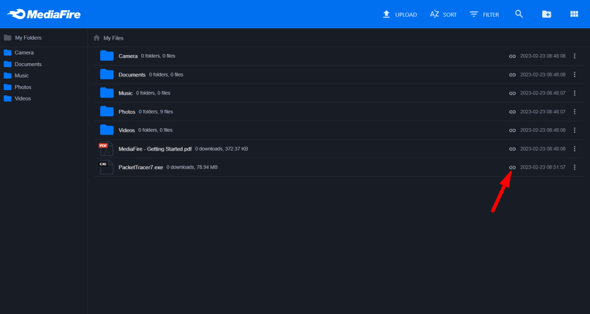This screenshot has width=590, height=314.
Task: Click the My Folders sidebar header
Action: tap(22, 37)
